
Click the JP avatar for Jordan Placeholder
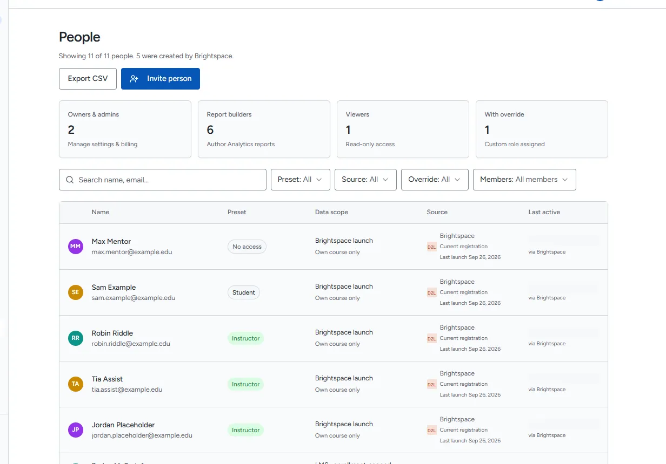pyautogui.click(x=76, y=430)
